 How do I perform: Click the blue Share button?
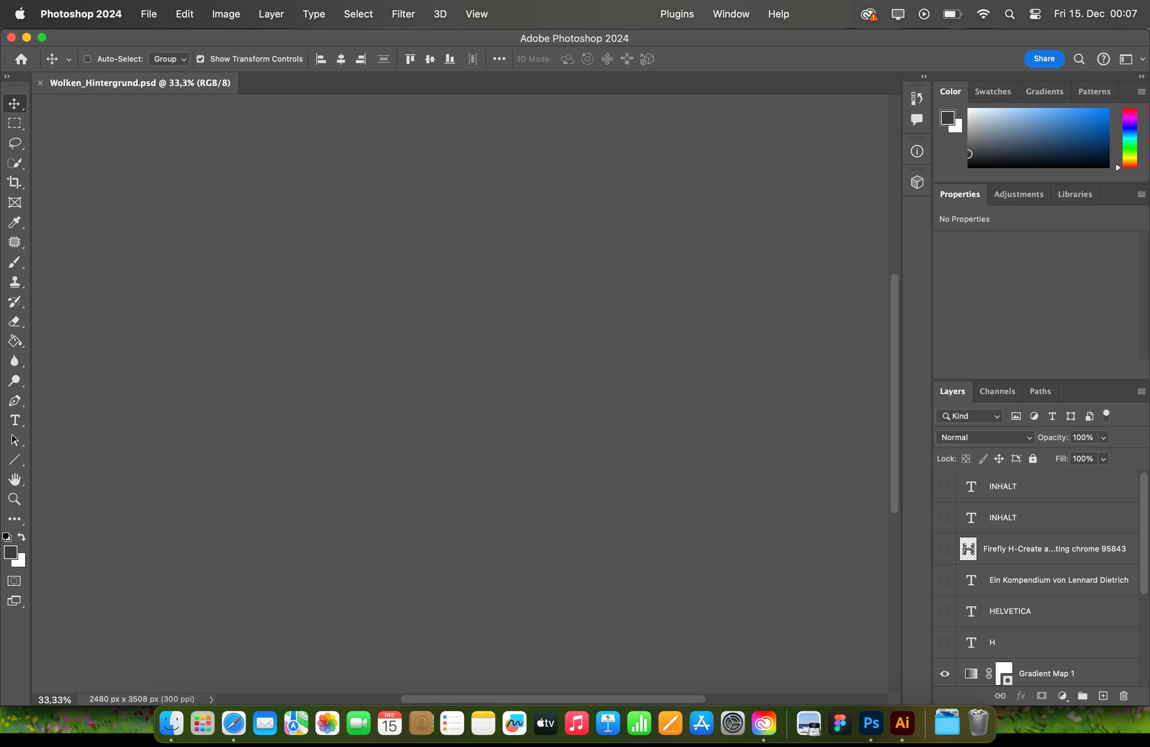click(1044, 59)
